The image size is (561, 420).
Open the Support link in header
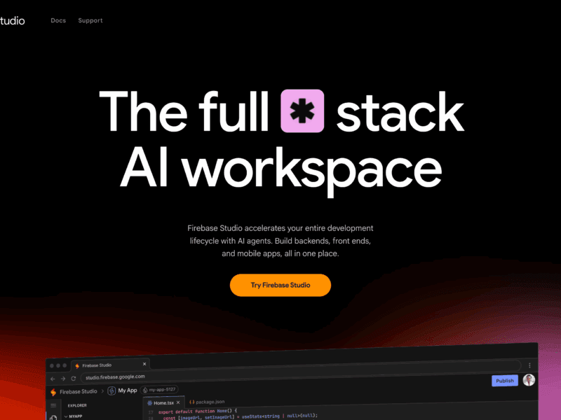click(90, 21)
